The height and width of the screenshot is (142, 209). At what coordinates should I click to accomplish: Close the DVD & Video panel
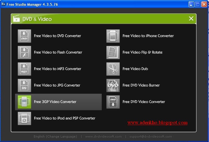click(x=191, y=19)
